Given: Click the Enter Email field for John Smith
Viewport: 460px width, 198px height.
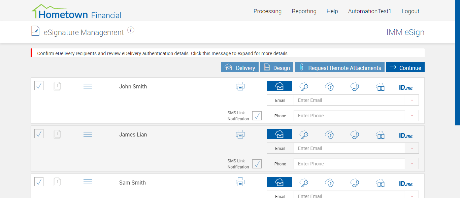Looking at the screenshot, I should [x=349, y=100].
